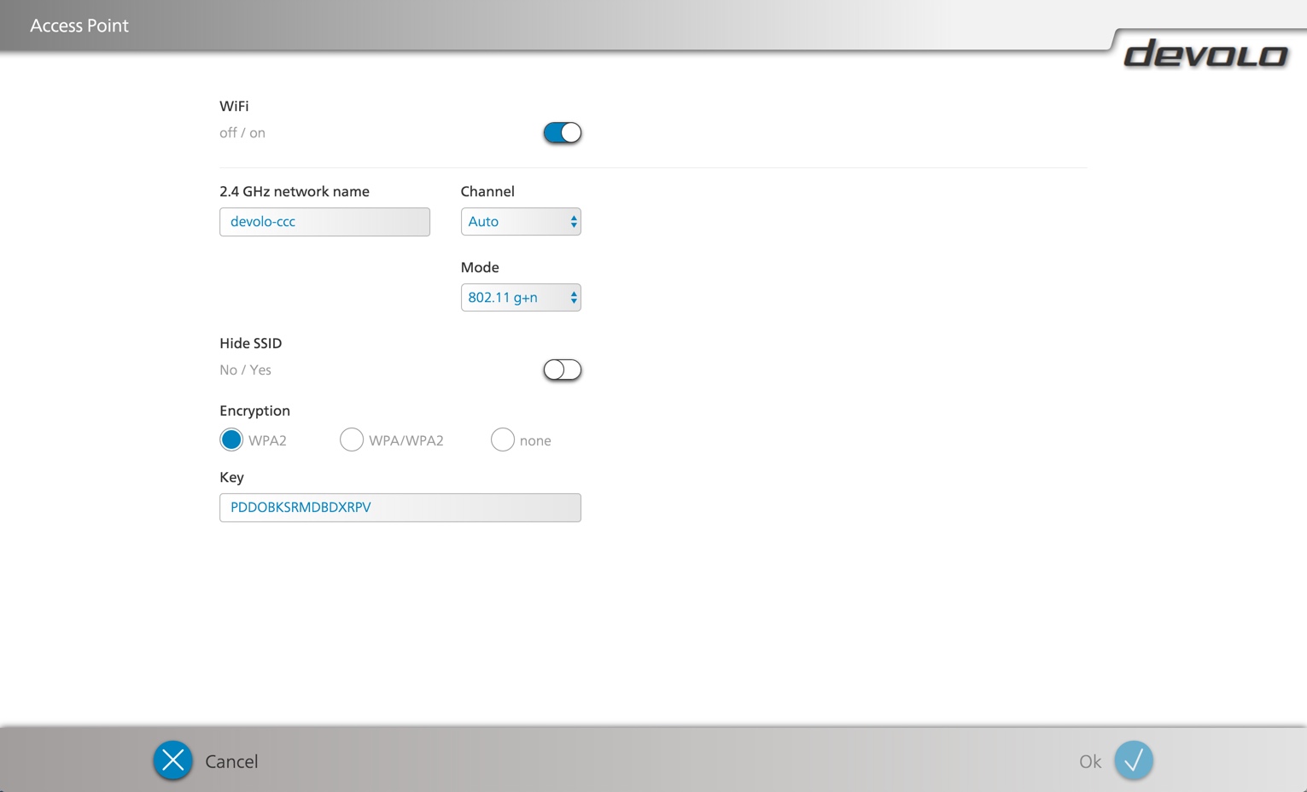Click the Channel label above the dropdown

[x=487, y=191]
